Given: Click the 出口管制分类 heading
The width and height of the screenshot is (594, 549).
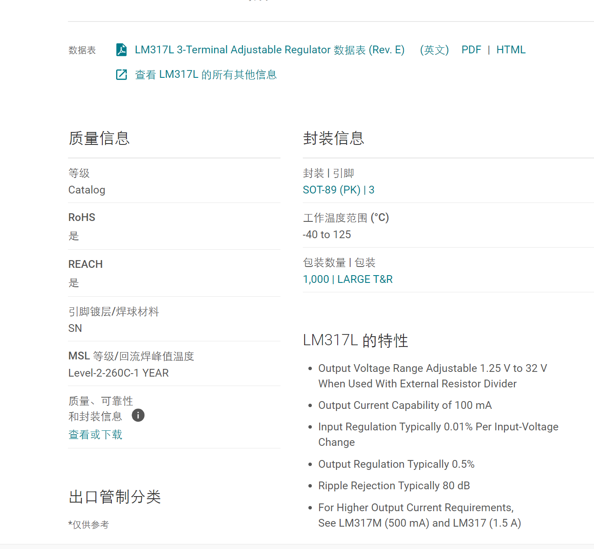Looking at the screenshot, I should tap(115, 497).
